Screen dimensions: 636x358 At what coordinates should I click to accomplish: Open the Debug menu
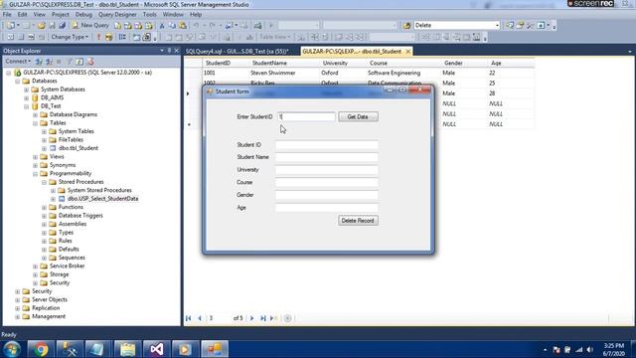(83, 14)
